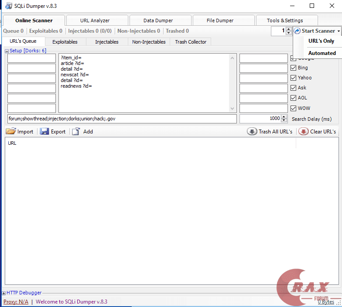This screenshot has width=342, height=307.
Task: Open the Data Dumper tab
Action: point(158,20)
